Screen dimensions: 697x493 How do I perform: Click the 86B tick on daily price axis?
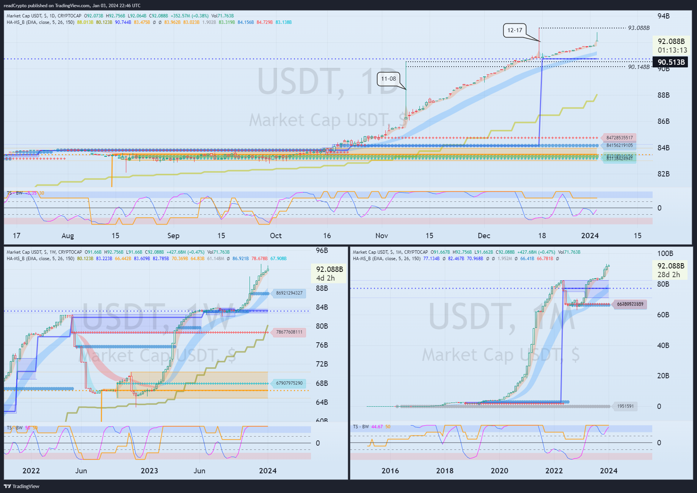pyautogui.click(x=663, y=121)
